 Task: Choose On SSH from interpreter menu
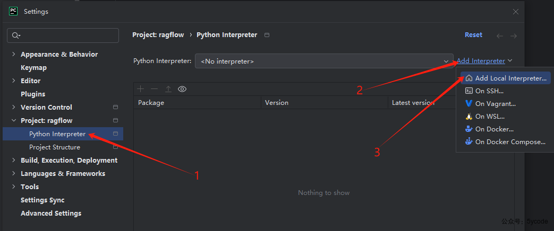point(505,91)
